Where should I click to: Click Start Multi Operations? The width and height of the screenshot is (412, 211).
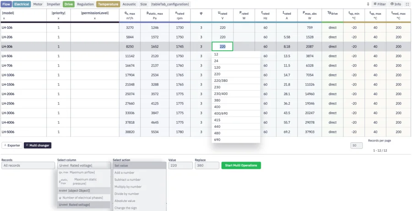coord(241,165)
